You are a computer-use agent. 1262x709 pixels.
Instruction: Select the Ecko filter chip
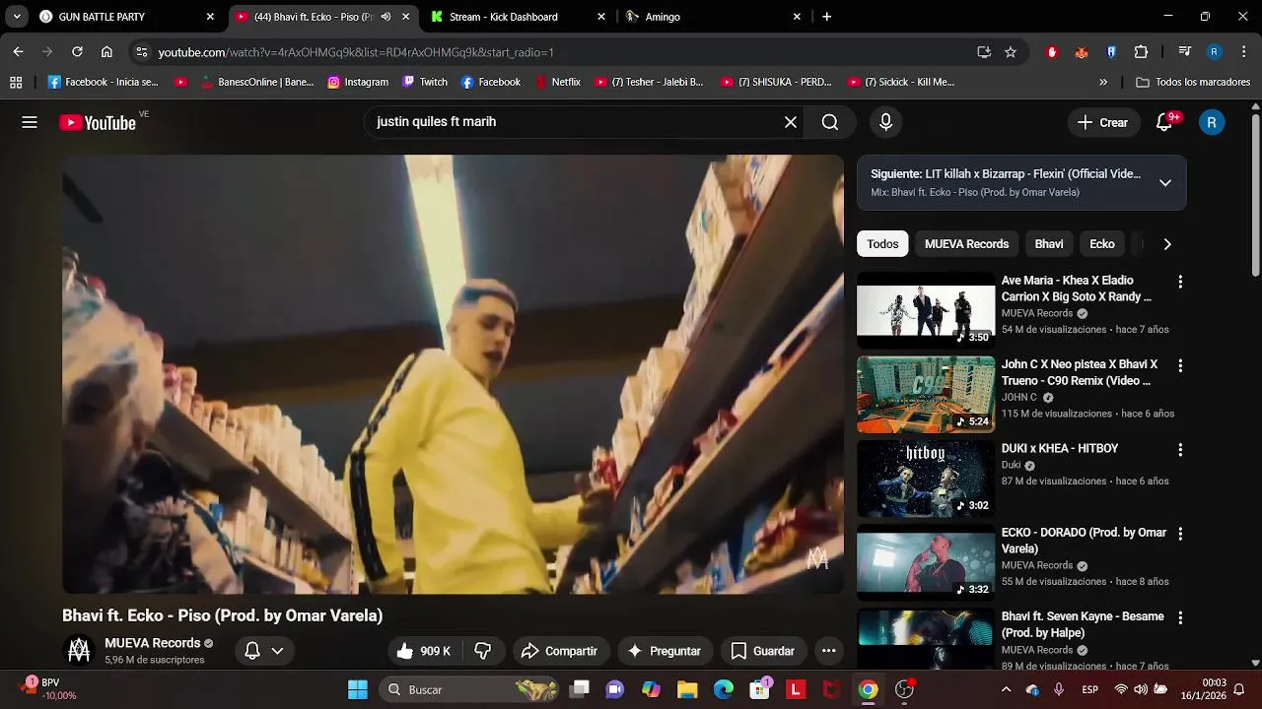pyautogui.click(x=1102, y=244)
